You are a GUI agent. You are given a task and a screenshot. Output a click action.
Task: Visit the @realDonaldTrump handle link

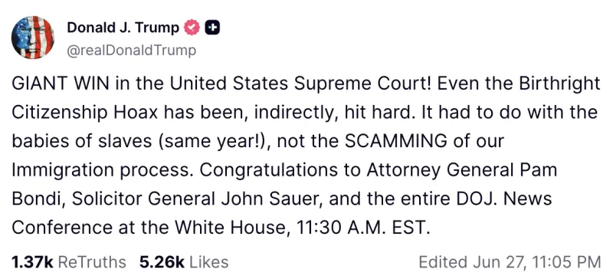[x=131, y=51]
